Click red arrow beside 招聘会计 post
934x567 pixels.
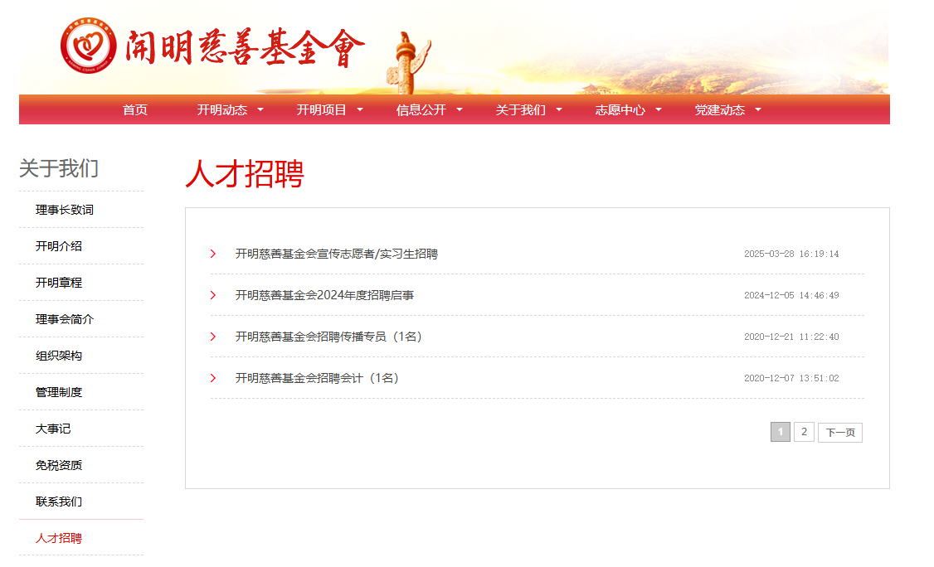click(213, 378)
